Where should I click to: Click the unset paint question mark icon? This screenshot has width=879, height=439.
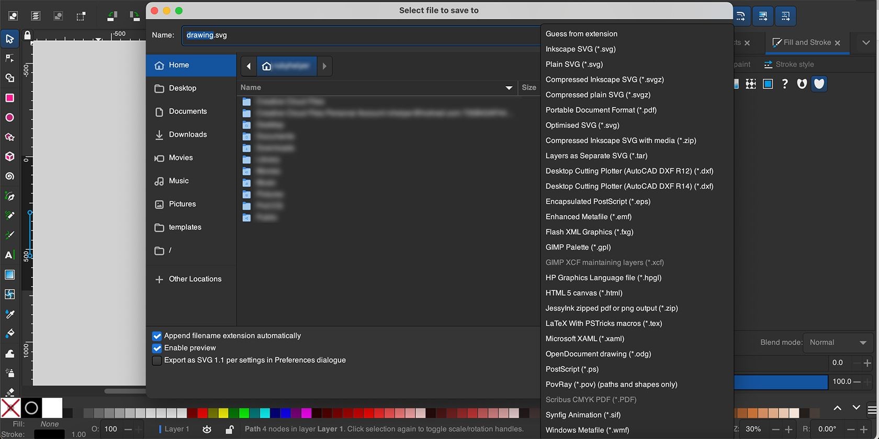coord(785,84)
